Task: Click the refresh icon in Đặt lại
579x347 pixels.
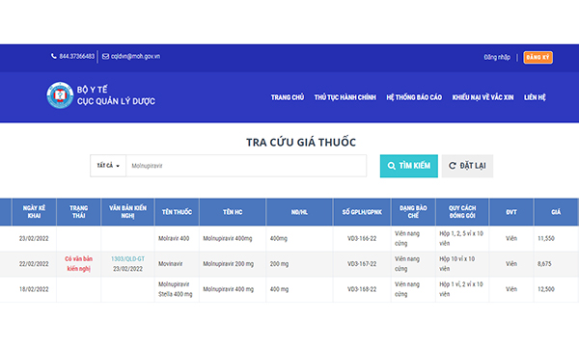Action: tap(453, 166)
